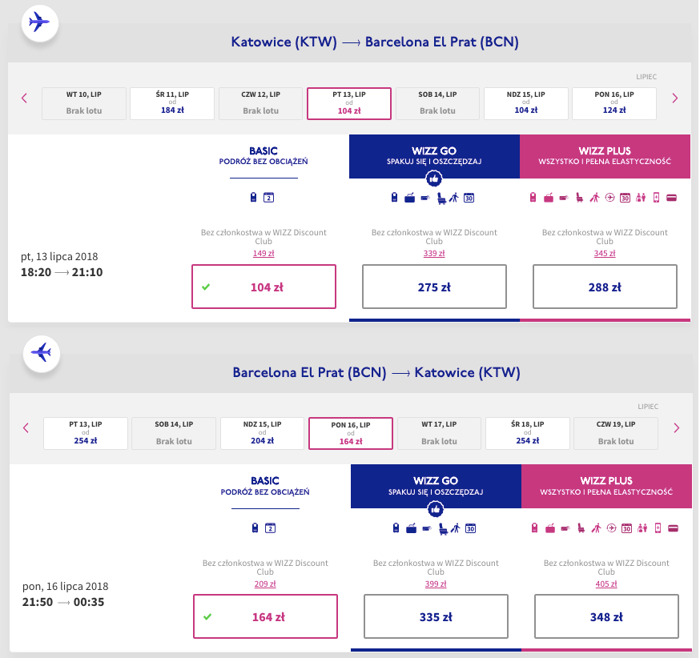
Task: Choose the return BASIC fare 164 zł
Action: click(266, 616)
